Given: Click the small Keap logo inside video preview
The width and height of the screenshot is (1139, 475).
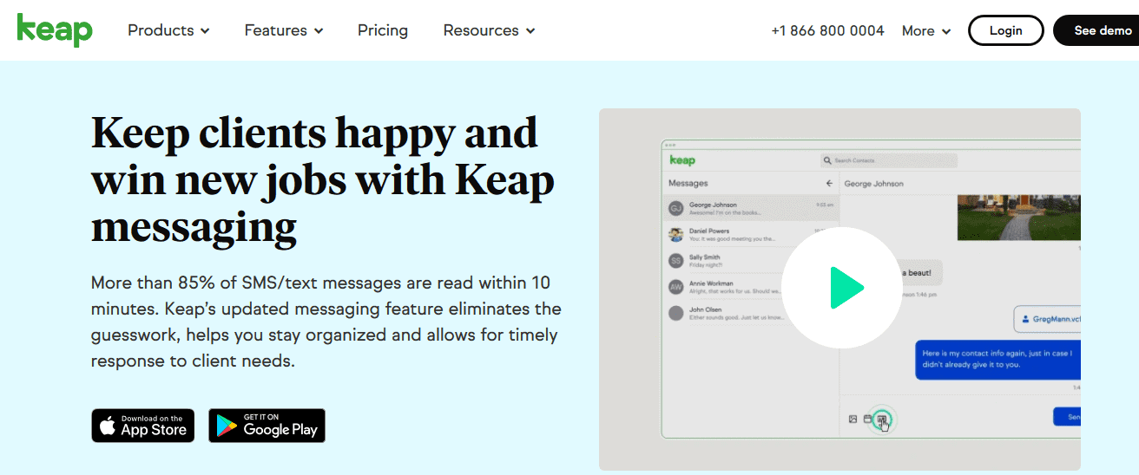Looking at the screenshot, I should (682, 160).
